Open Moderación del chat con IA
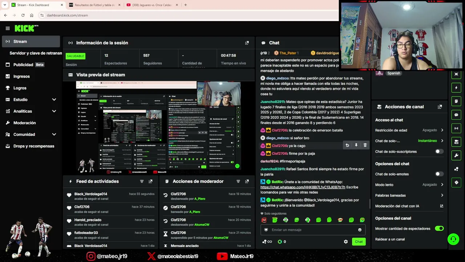Viewport: 465px width, 262px height. pos(409,206)
